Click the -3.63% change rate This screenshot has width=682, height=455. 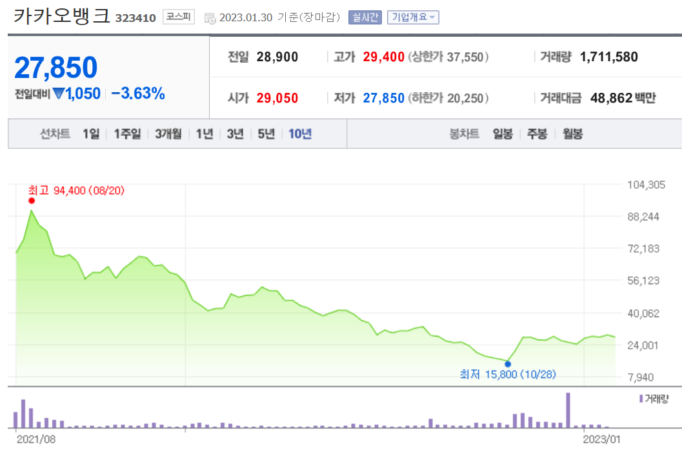pyautogui.click(x=138, y=93)
